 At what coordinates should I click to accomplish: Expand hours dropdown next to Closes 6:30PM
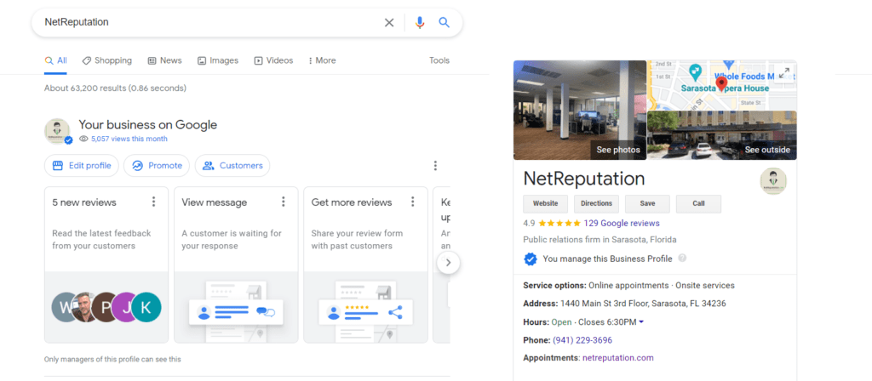641,322
